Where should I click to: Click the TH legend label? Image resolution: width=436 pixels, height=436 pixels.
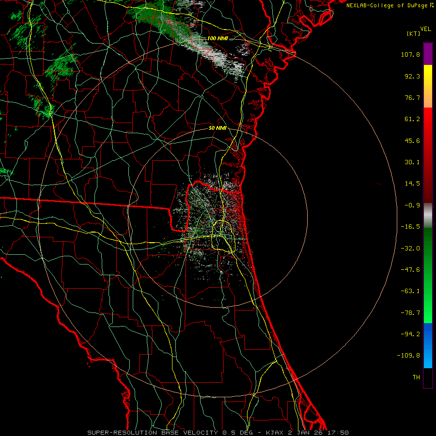tap(416, 377)
